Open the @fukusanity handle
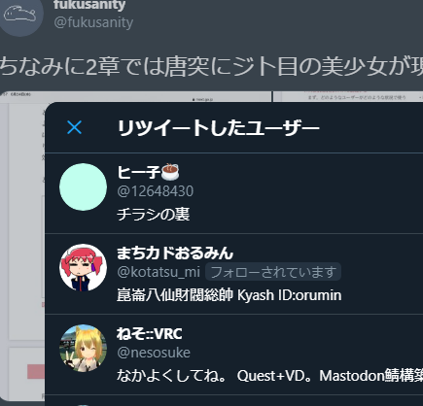 (x=93, y=22)
